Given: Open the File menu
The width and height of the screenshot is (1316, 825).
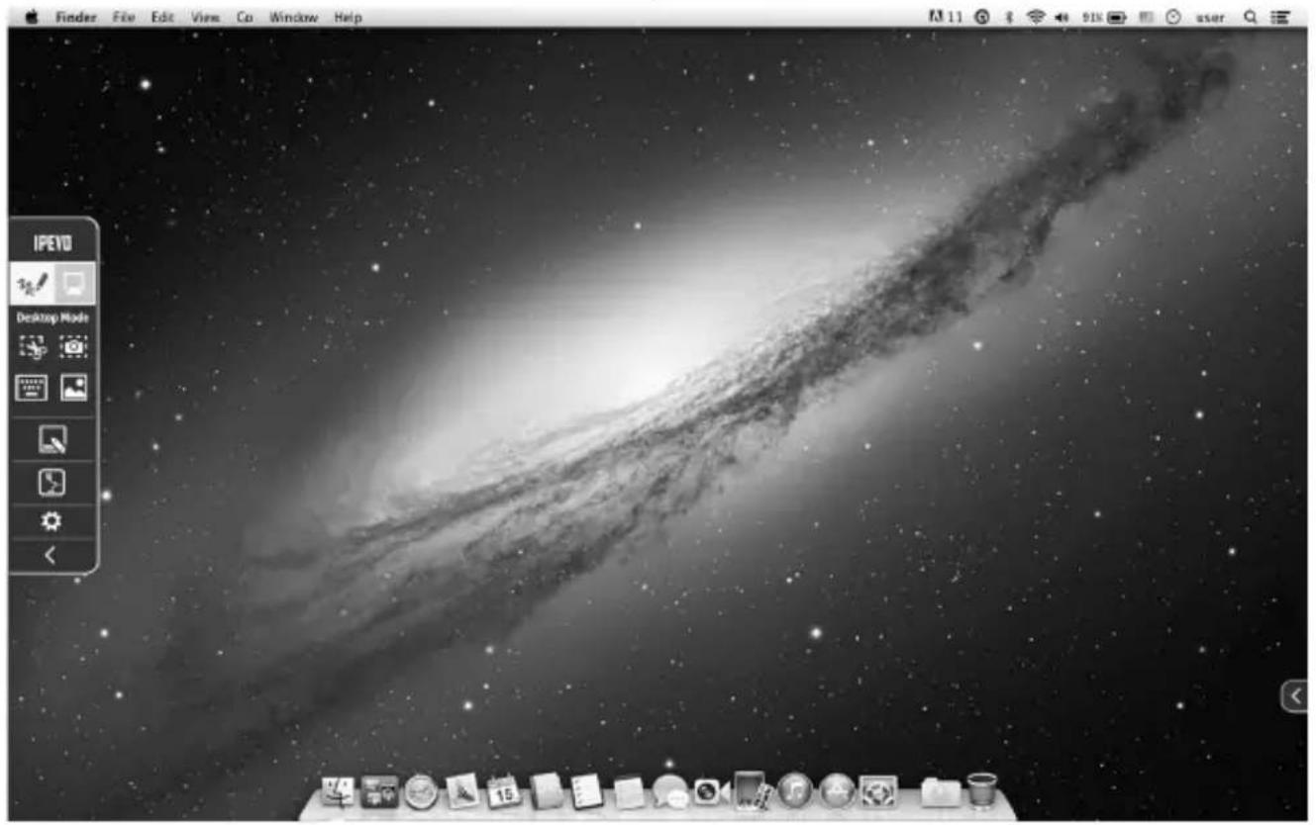Looking at the screenshot, I should 124,17.
